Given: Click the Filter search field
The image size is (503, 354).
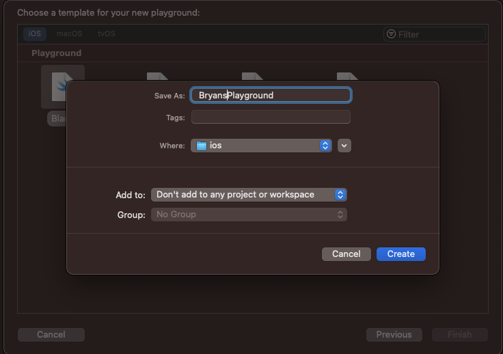Looking at the screenshot, I should coord(435,34).
